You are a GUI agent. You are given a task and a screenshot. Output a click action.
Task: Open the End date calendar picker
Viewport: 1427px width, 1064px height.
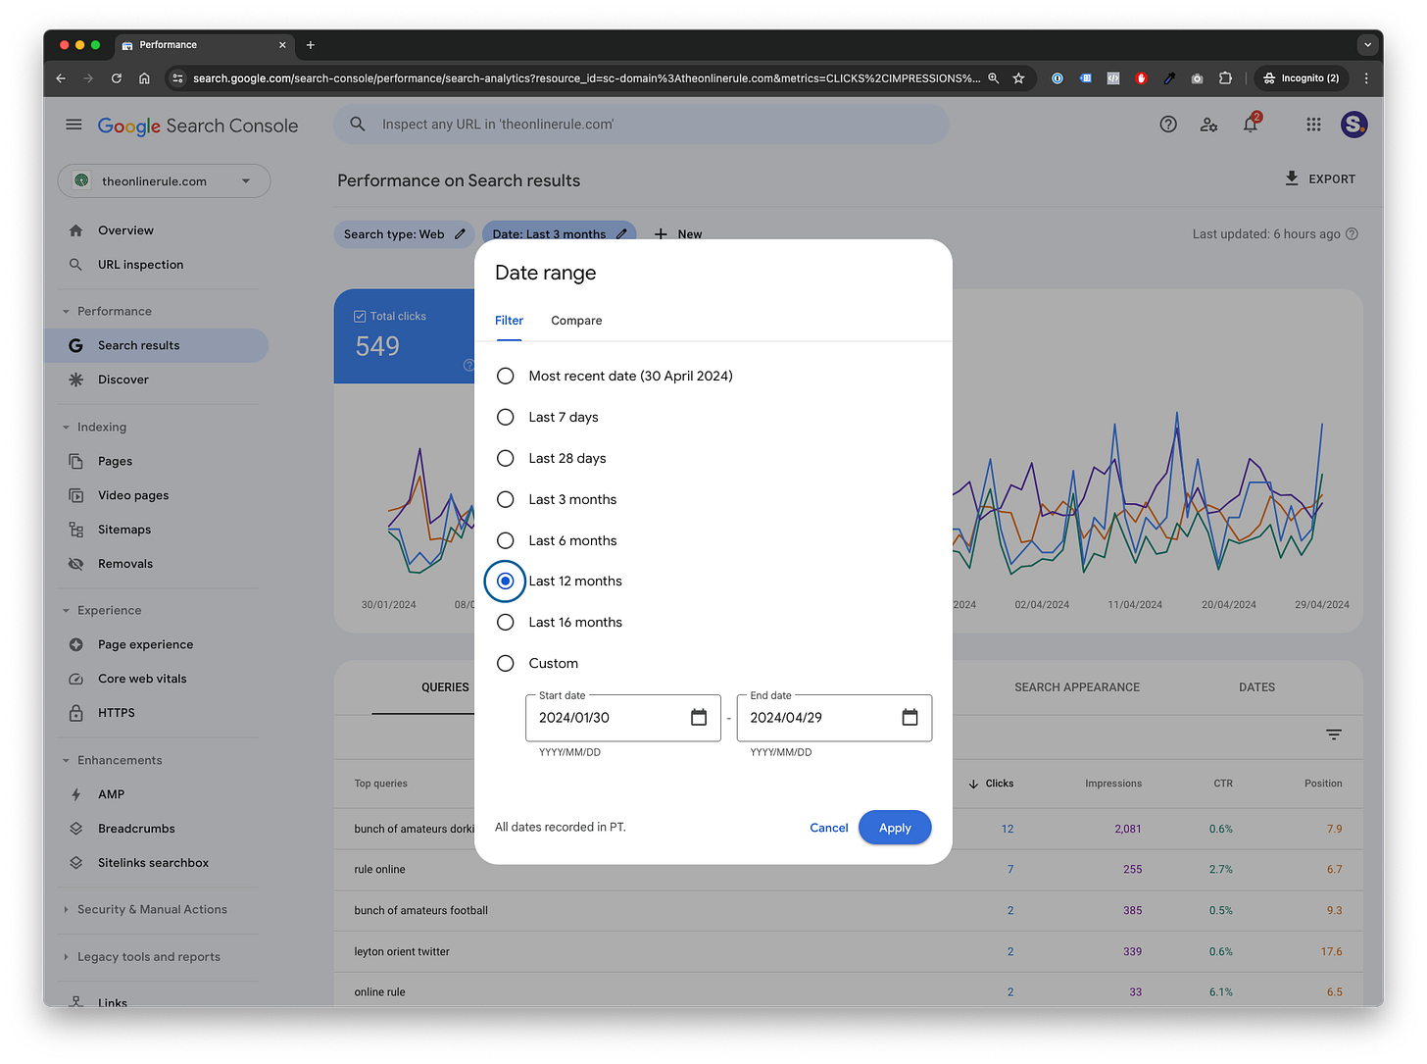pos(910,718)
